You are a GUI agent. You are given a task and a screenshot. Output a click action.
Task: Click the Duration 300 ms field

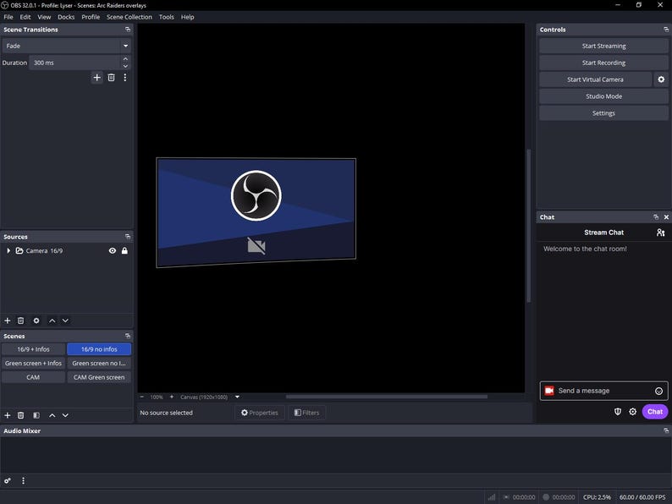coord(74,63)
